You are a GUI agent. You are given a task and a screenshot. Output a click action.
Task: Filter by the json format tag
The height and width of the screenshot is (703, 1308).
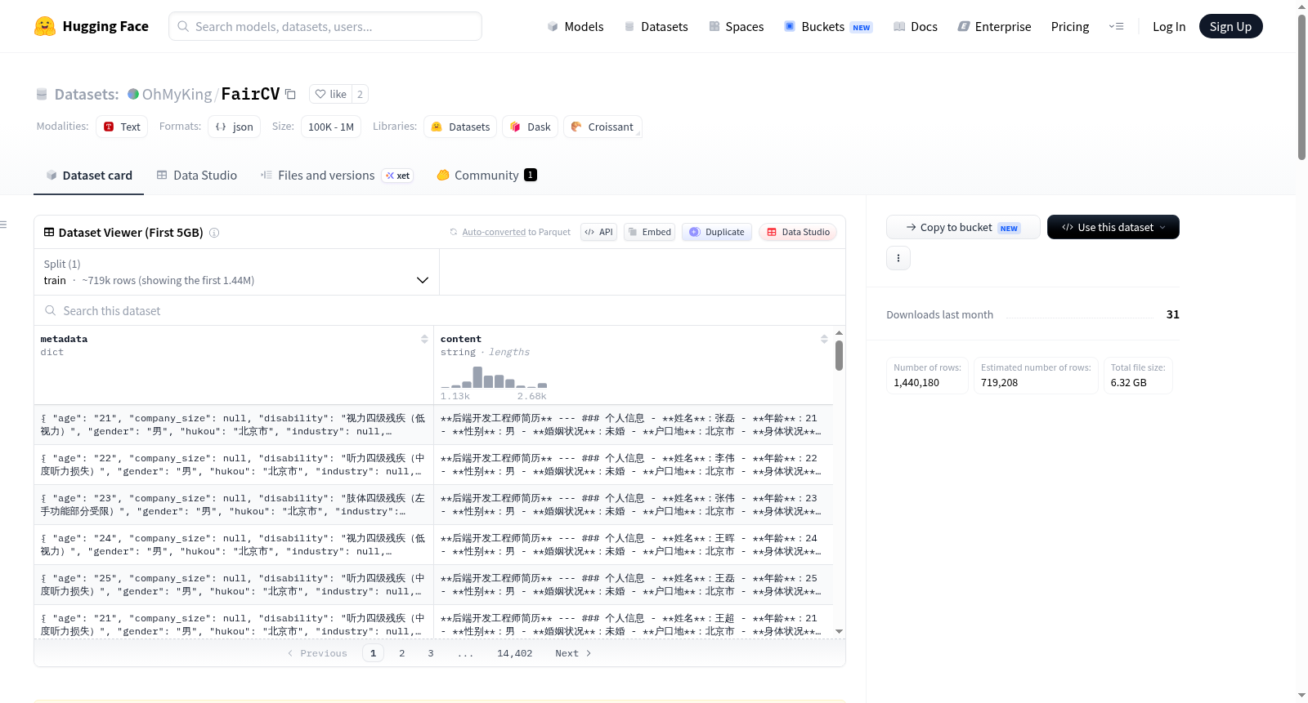(235, 127)
